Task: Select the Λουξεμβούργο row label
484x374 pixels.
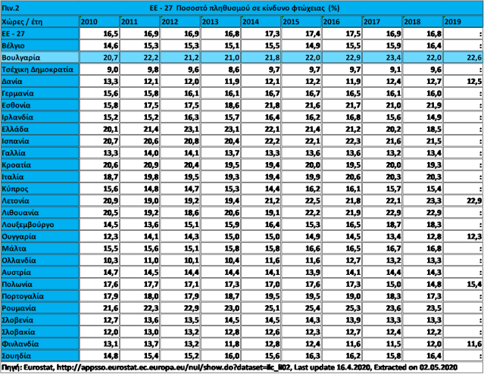Action: 39,224
